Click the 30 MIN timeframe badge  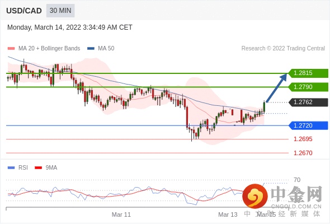click(x=60, y=11)
